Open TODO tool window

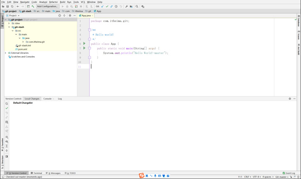pos(70,173)
